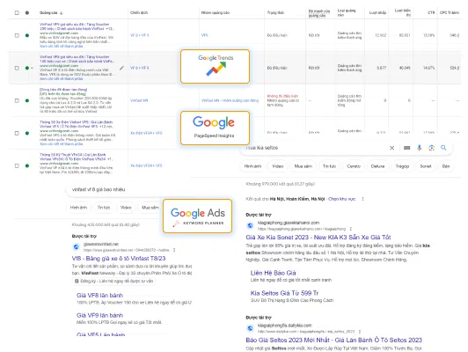The width and height of the screenshot is (468, 352).
Task: Select Tin tức chip under Kia Seltos search
Action: point(329,166)
